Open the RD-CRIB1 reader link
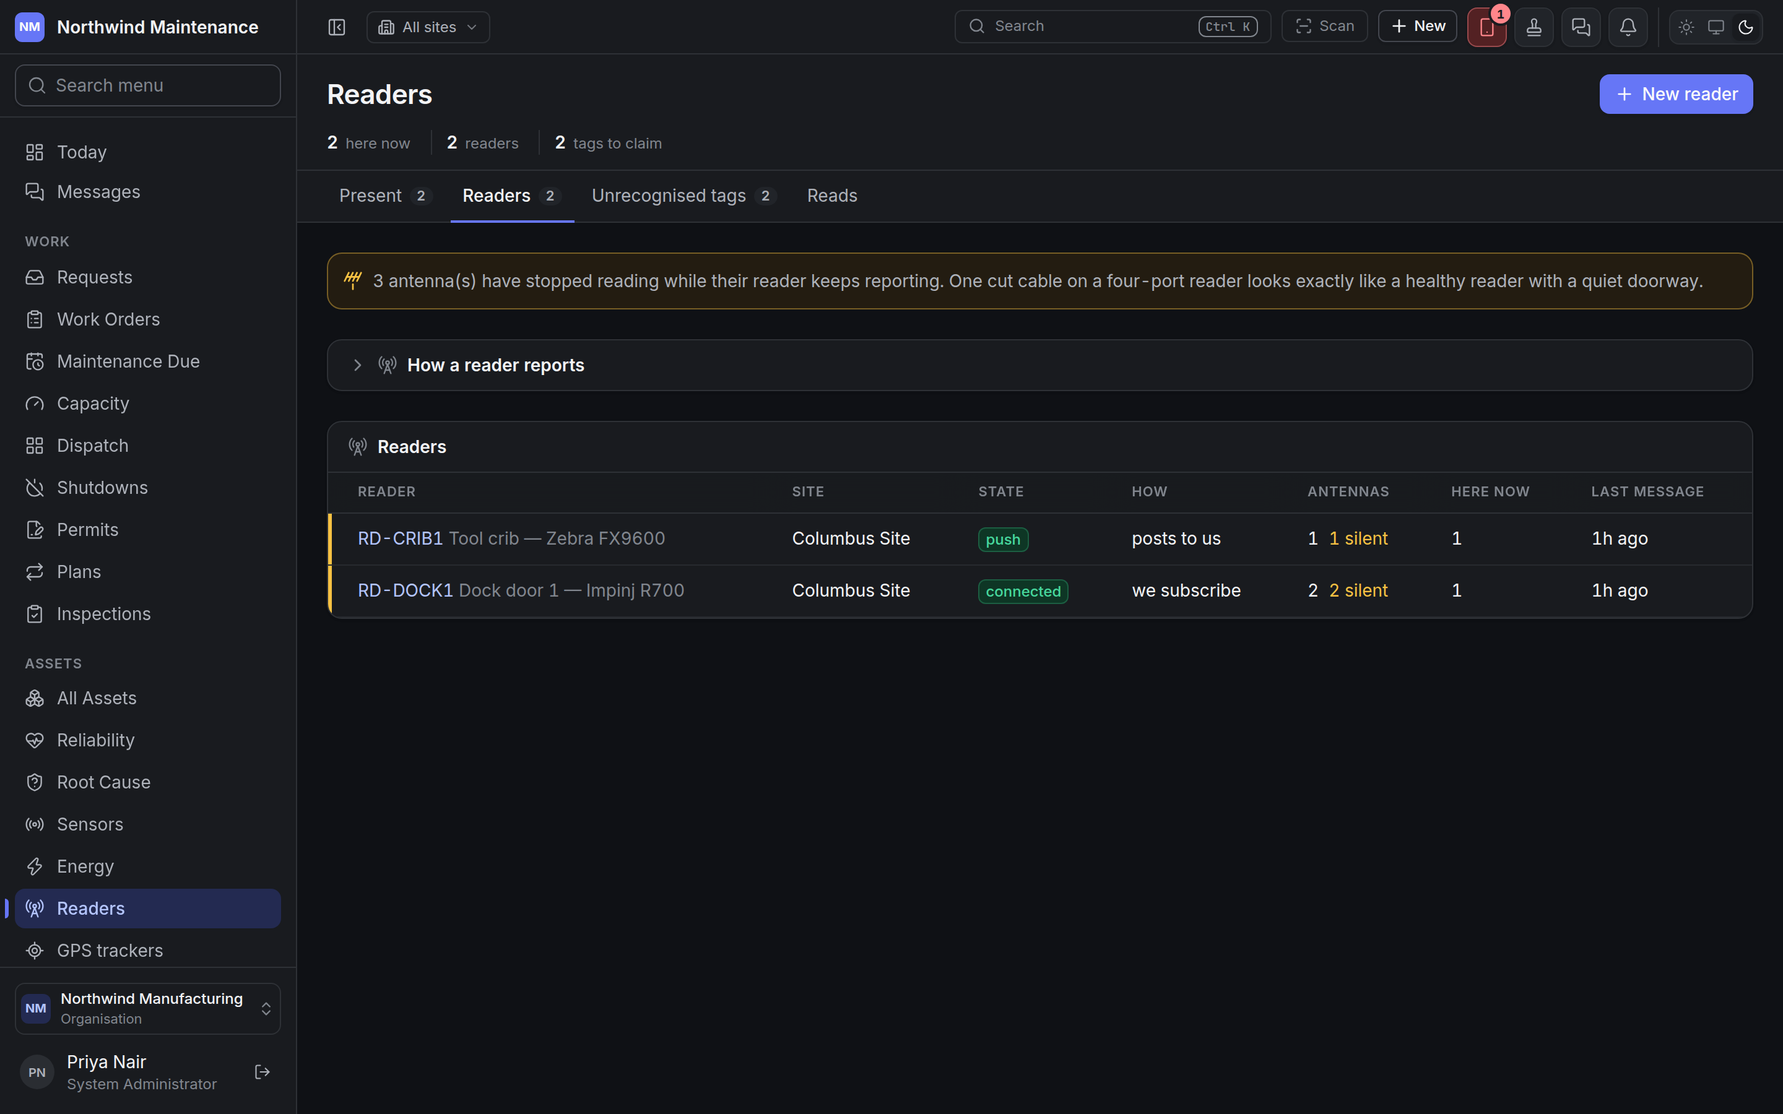The image size is (1783, 1114). tap(400, 538)
